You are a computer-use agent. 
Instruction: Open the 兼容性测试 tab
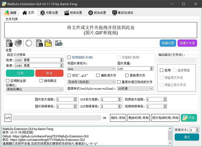tap(122, 13)
